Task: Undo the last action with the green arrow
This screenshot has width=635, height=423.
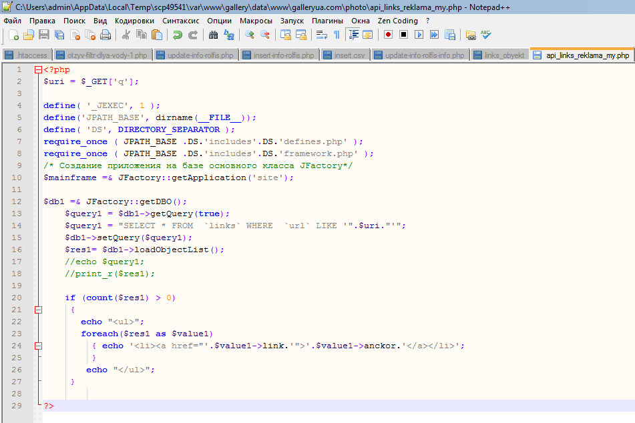Action: [x=178, y=35]
